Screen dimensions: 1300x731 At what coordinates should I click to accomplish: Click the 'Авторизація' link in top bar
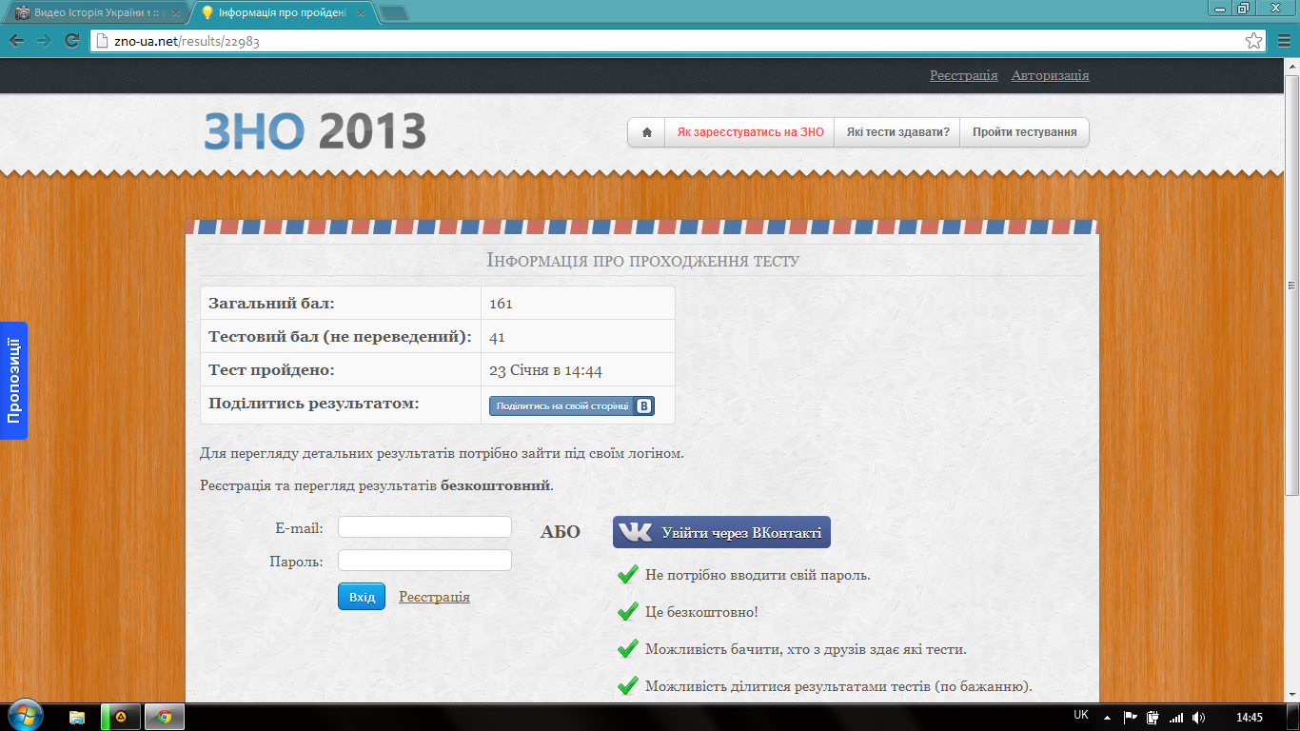coord(1051,75)
